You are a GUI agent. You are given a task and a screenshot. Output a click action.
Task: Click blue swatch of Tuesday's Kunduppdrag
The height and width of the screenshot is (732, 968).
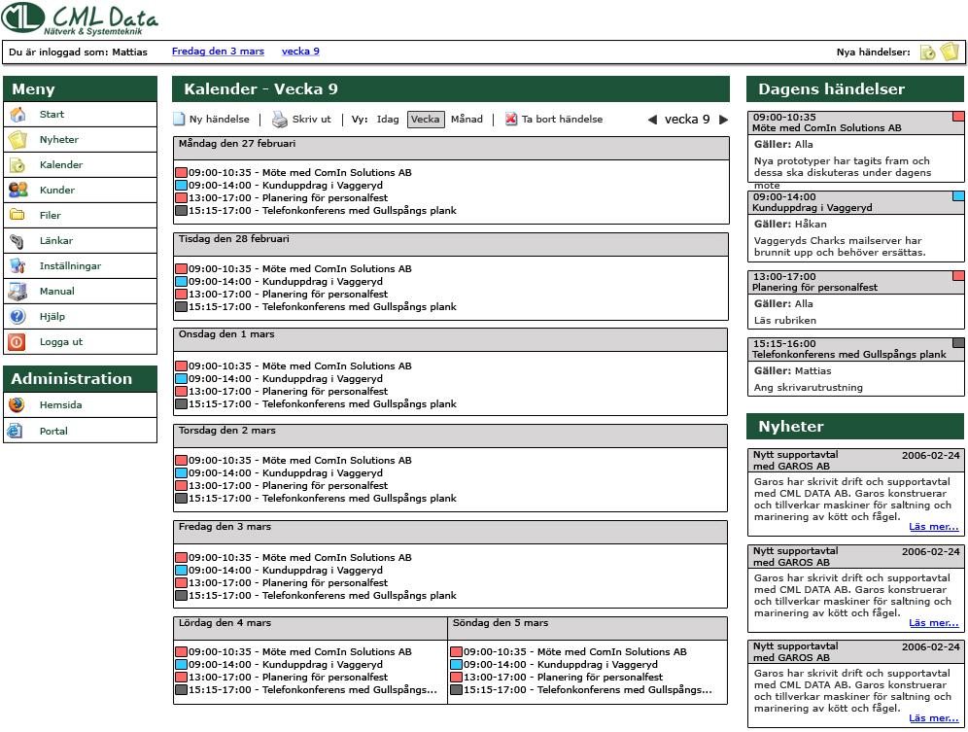(x=181, y=281)
